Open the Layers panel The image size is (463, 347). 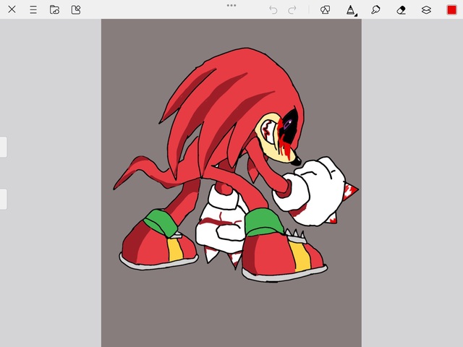click(426, 9)
